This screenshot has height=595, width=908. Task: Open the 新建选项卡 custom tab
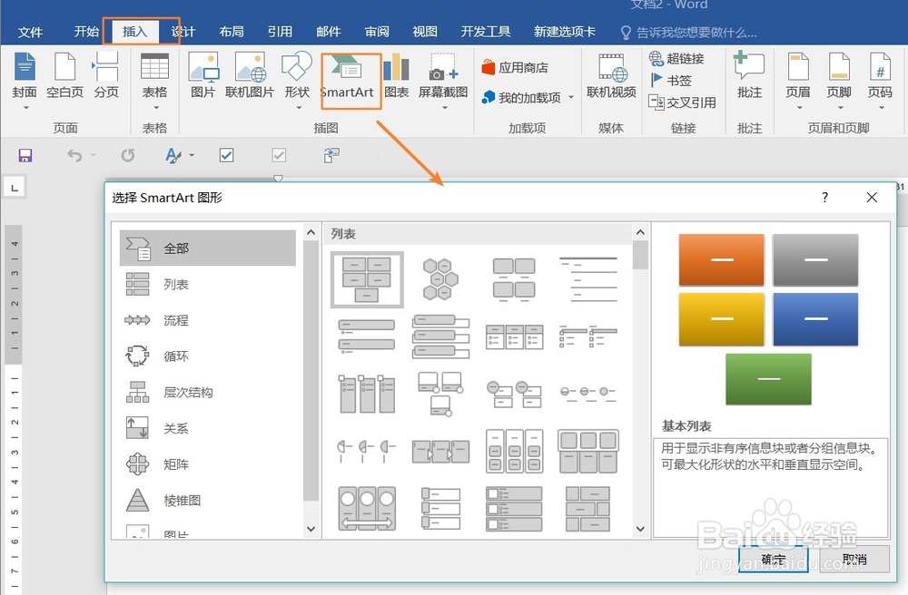pos(565,32)
